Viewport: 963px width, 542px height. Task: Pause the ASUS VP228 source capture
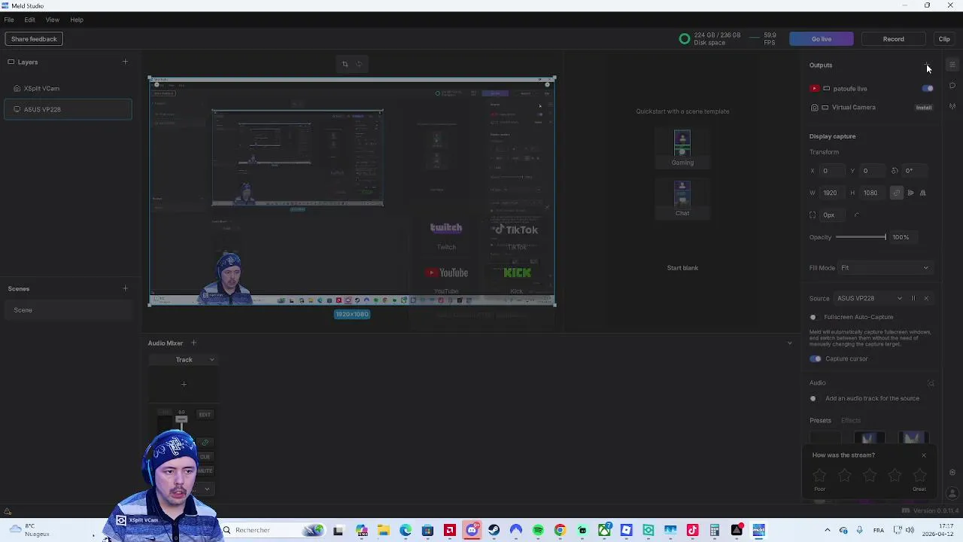click(913, 298)
